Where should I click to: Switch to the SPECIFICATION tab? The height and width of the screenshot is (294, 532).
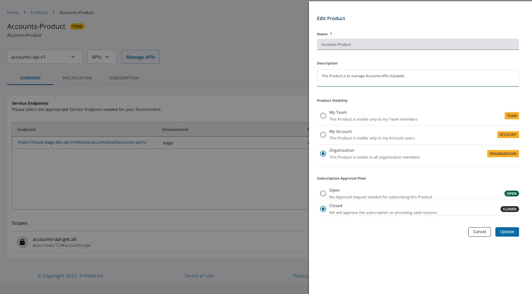click(77, 78)
